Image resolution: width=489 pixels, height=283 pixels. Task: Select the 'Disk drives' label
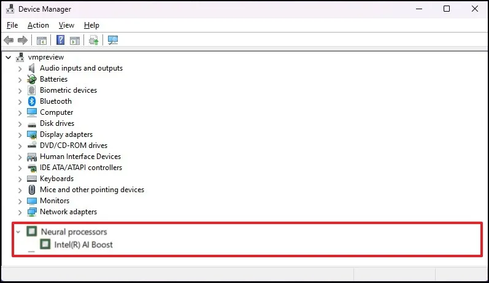(57, 123)
